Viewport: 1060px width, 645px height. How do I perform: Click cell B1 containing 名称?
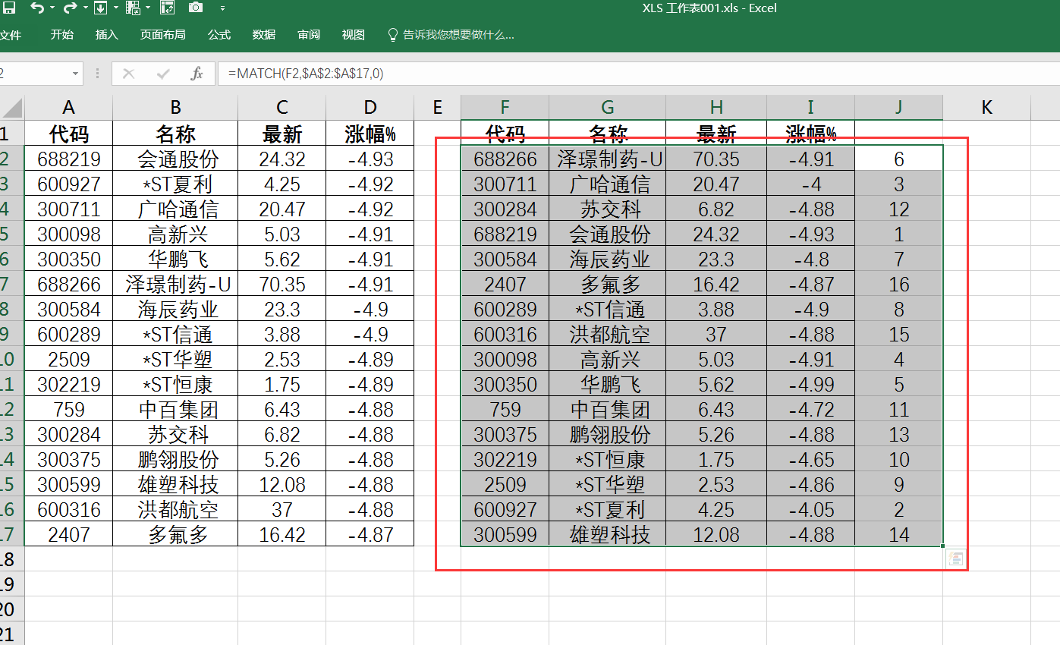click(175, 134)
